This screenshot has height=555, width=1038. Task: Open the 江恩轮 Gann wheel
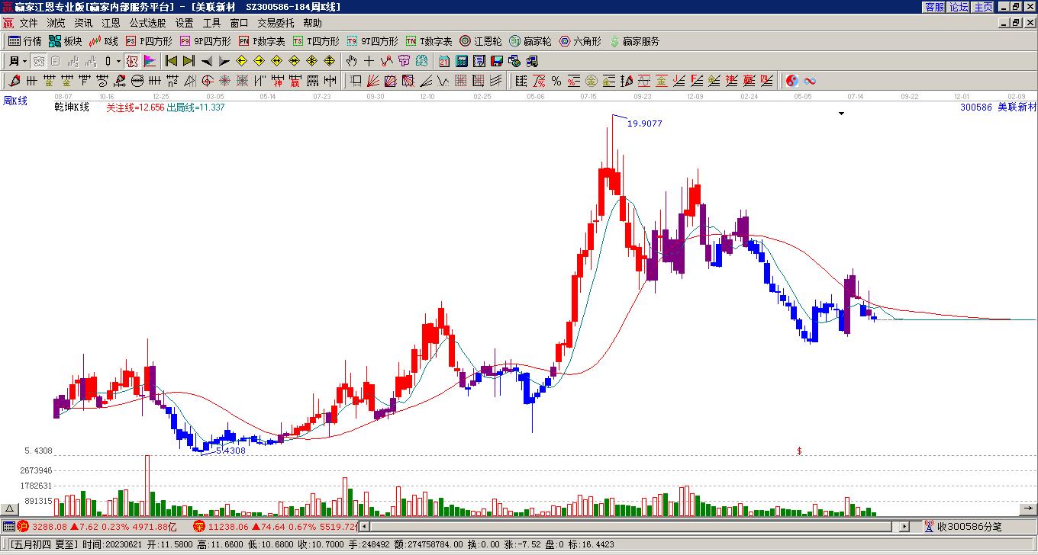click(481, 41)
